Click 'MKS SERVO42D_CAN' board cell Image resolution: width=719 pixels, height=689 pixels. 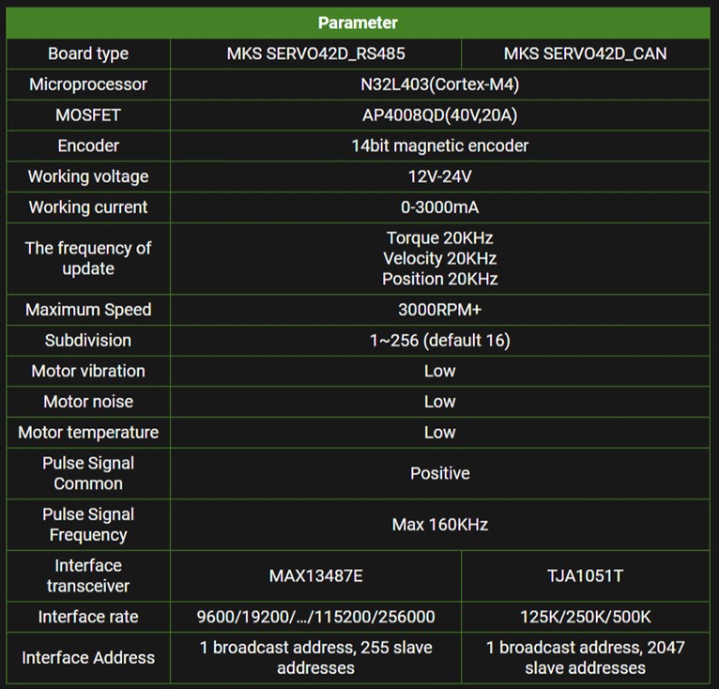point(586,54)
